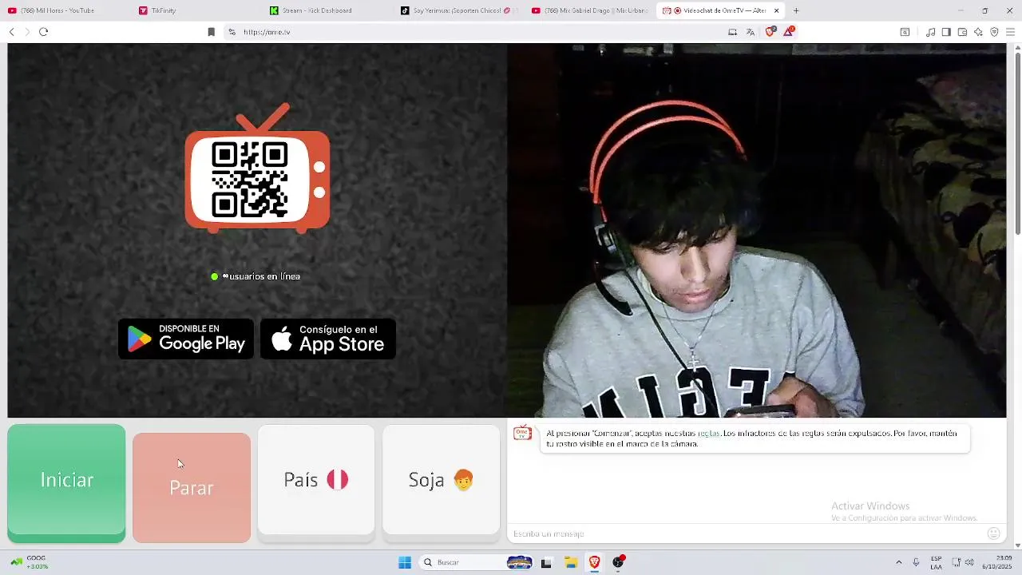Image resolution: width=1022 pixels, height=575 pixels.
Task: Switch to the Soy Yerimua TikTok tab
Action: pyautogui.click(x=457, y=10)
